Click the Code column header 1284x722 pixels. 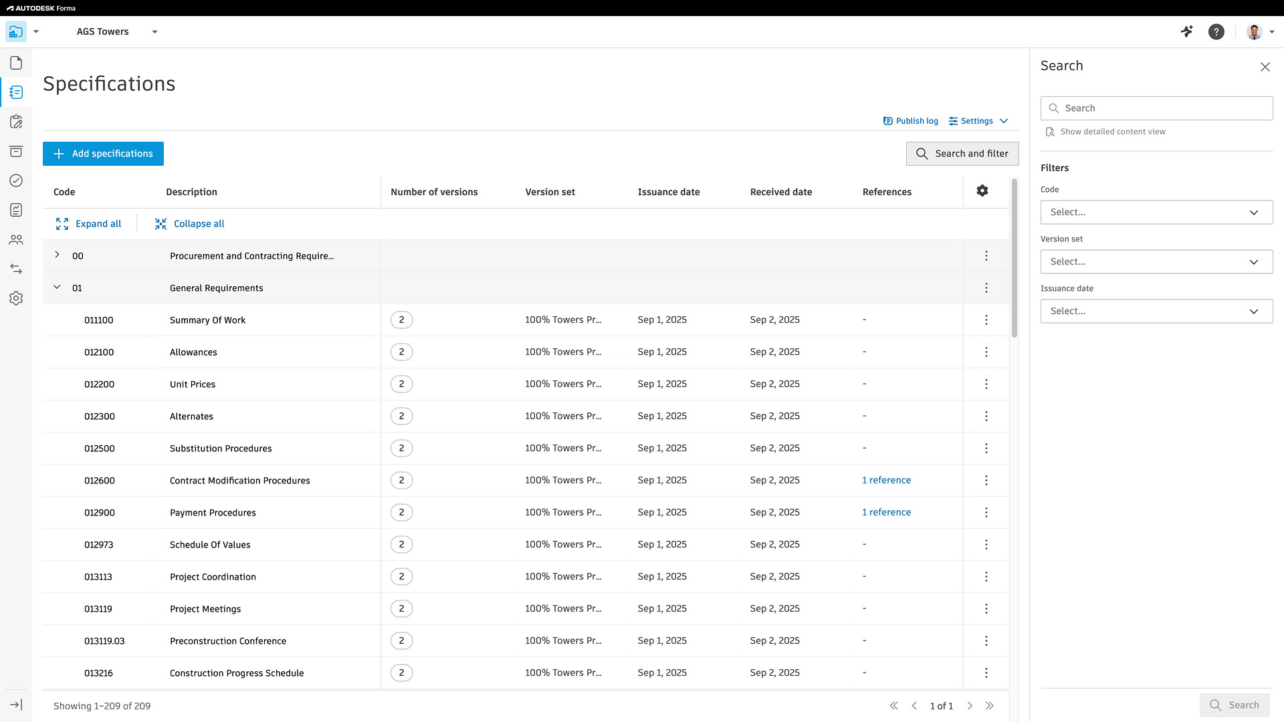tap(64, 192)
